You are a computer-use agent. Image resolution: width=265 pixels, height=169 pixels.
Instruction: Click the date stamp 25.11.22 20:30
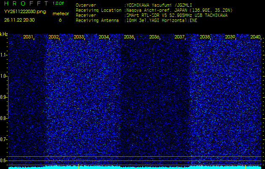pyautogui.click(x=19, y=20)
